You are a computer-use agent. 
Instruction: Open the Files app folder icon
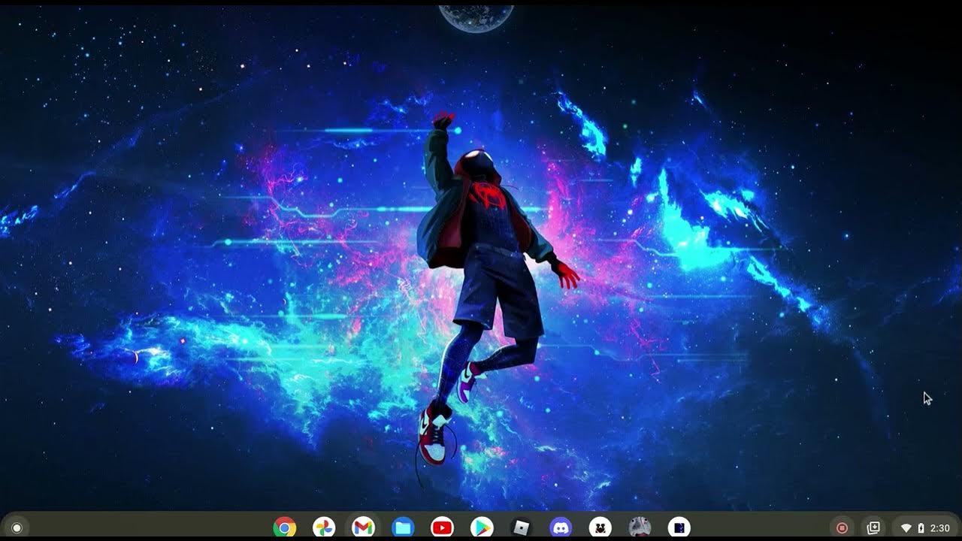tap(403, 527)
